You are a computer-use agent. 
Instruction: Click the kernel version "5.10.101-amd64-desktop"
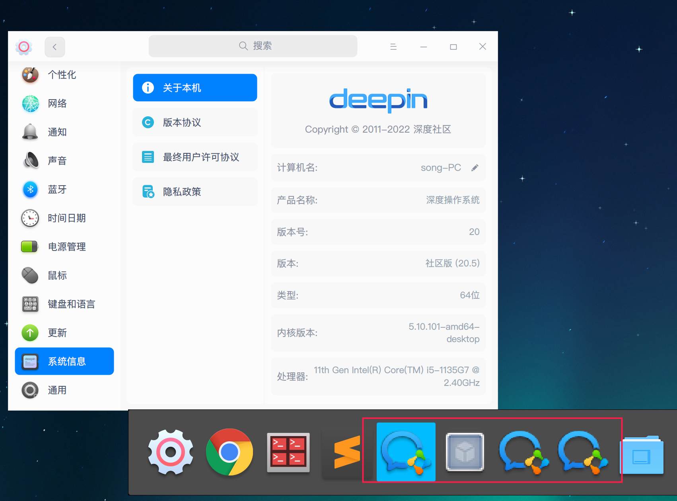click(x=444, y=333)
